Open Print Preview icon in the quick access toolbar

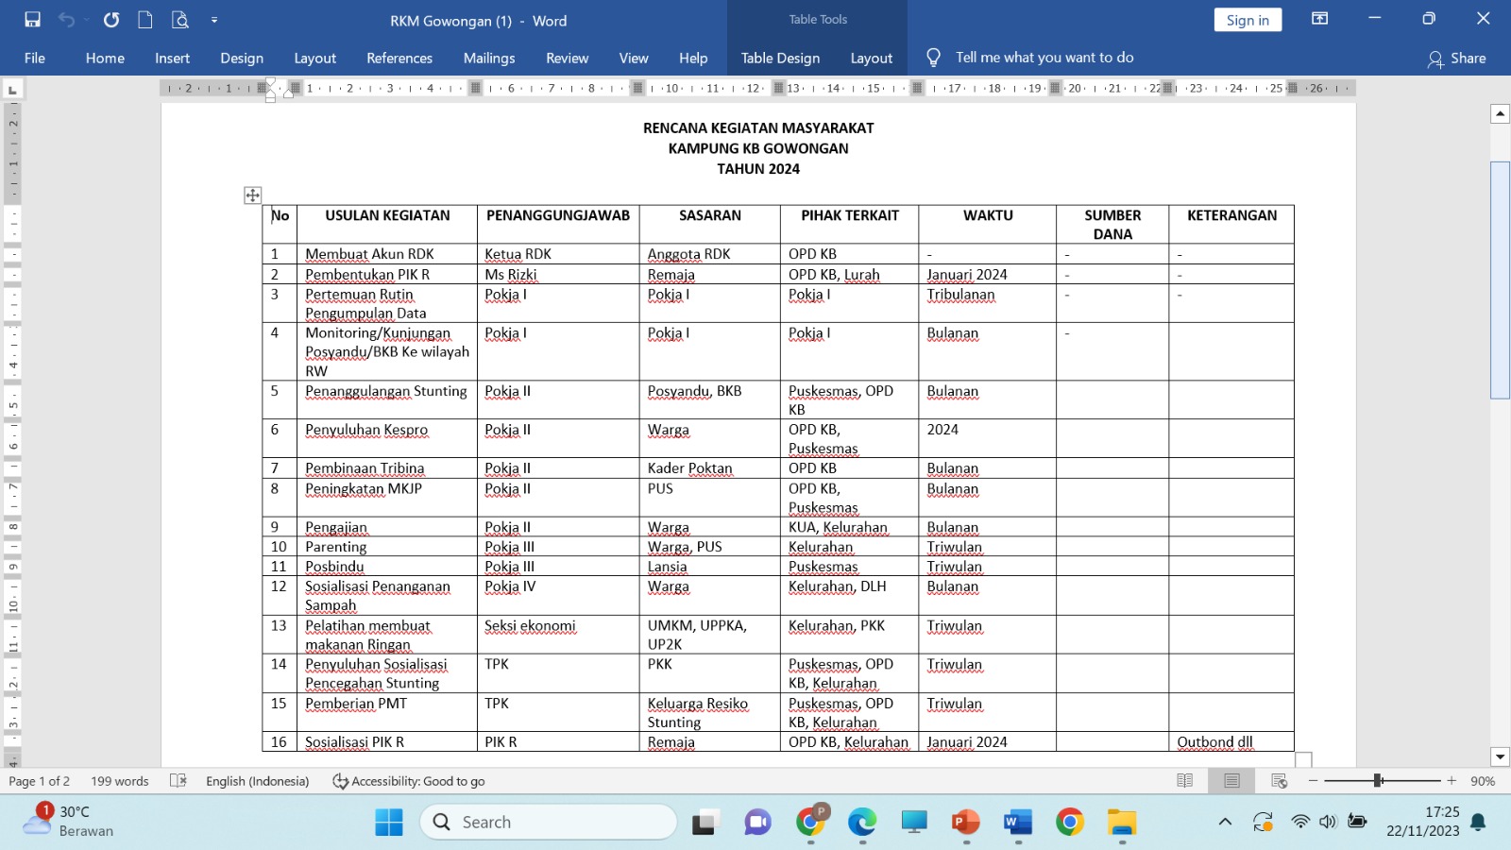coord(179,20)
